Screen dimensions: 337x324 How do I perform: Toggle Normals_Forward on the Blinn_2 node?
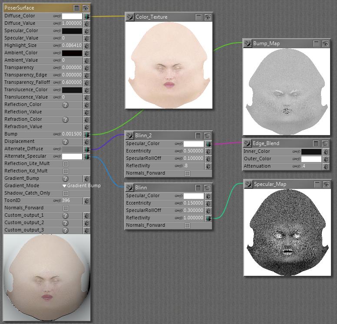click(x=188, y=173)
